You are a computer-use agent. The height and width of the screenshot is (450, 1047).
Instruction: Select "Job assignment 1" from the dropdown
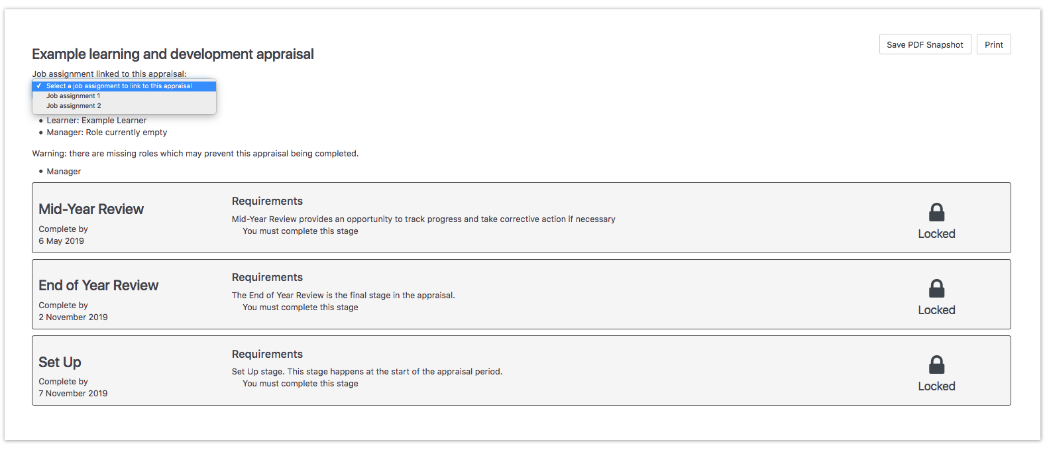74,96
